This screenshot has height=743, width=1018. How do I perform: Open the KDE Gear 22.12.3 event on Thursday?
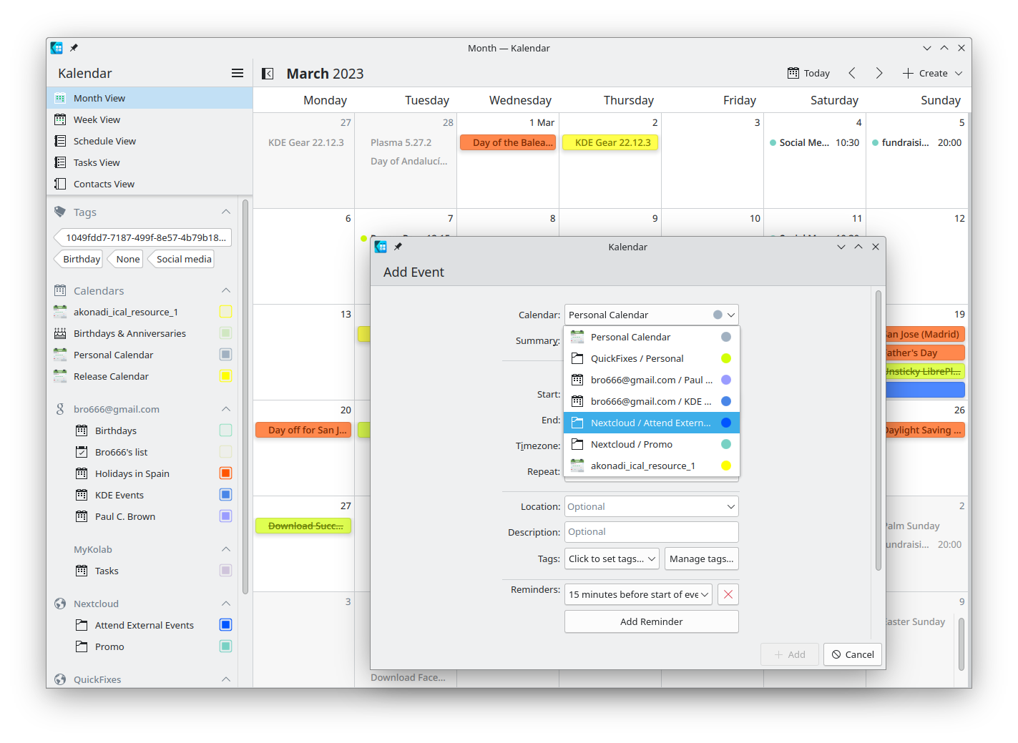click(610, 142)
